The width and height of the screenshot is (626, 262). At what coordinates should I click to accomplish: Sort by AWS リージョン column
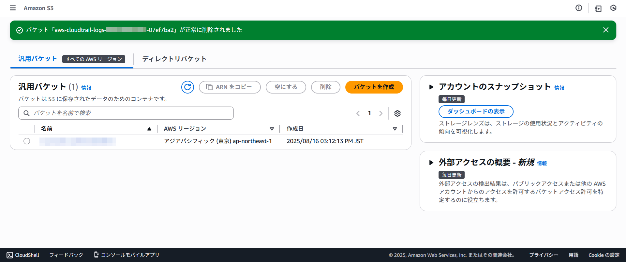[272, 129]
